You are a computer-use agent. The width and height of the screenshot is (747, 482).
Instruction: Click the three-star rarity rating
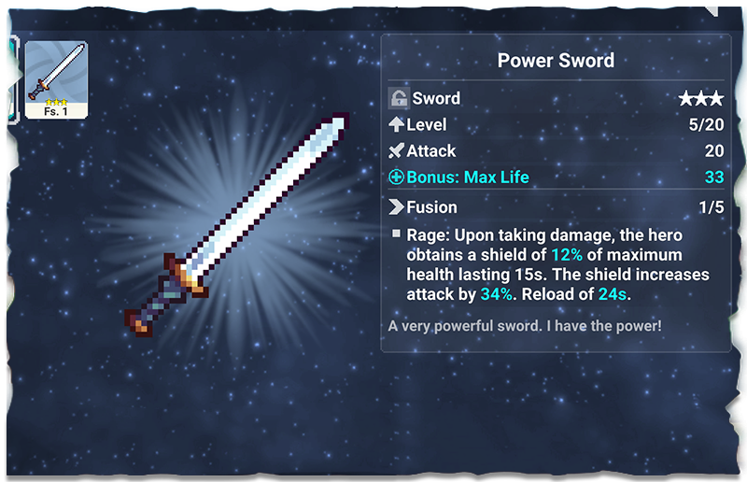701,98
